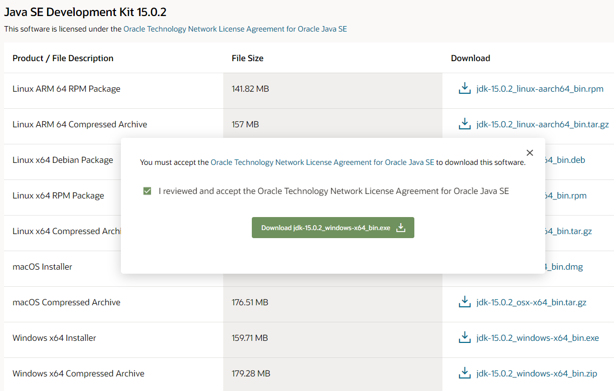Click the partially hidden _bin.rpm link in Linux x64 RPM row

tap(566, 195)
